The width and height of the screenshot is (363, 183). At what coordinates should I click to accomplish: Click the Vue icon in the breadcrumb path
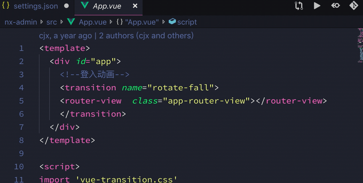coord(71,22)
